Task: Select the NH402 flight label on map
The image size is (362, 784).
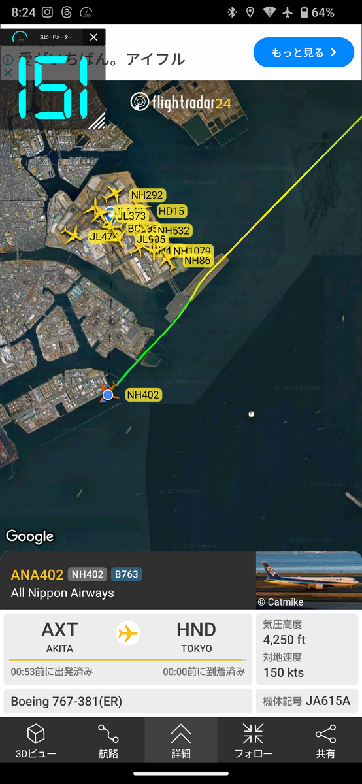Action: 143,395
